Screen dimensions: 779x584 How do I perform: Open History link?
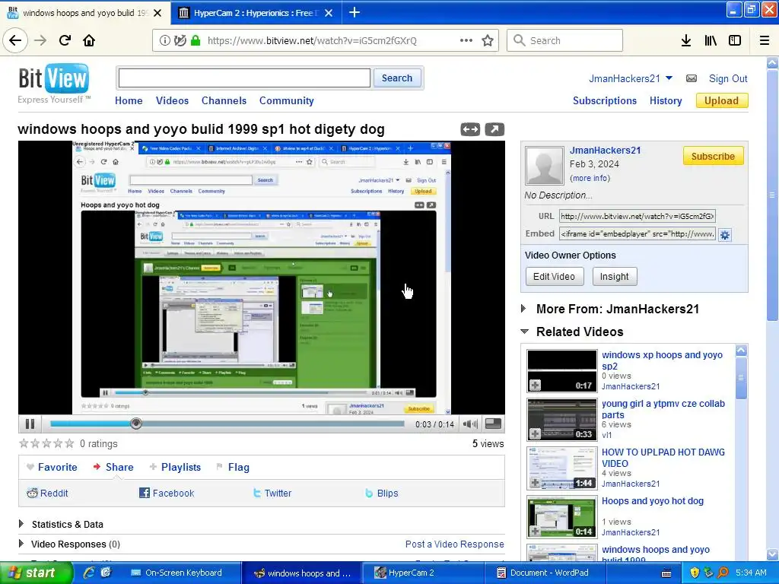point(666,100)
